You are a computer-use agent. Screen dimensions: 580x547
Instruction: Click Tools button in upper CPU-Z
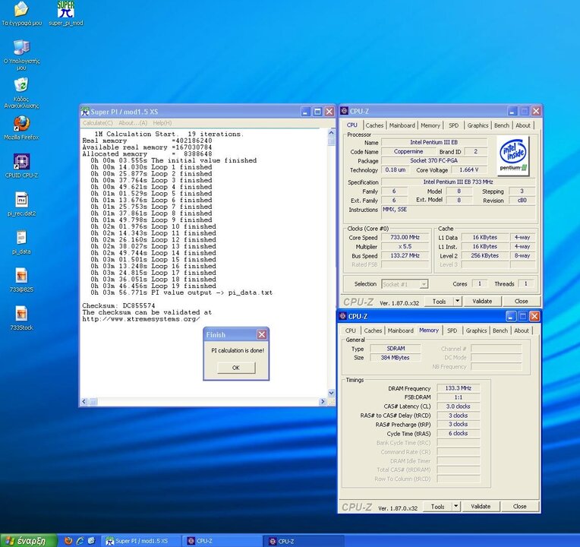pyautogui.click(x=439, y=302)
